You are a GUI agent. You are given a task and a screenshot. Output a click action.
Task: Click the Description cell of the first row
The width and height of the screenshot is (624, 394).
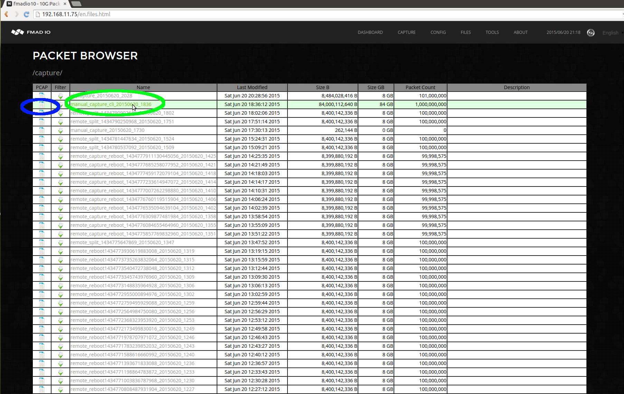click(517, 96)
